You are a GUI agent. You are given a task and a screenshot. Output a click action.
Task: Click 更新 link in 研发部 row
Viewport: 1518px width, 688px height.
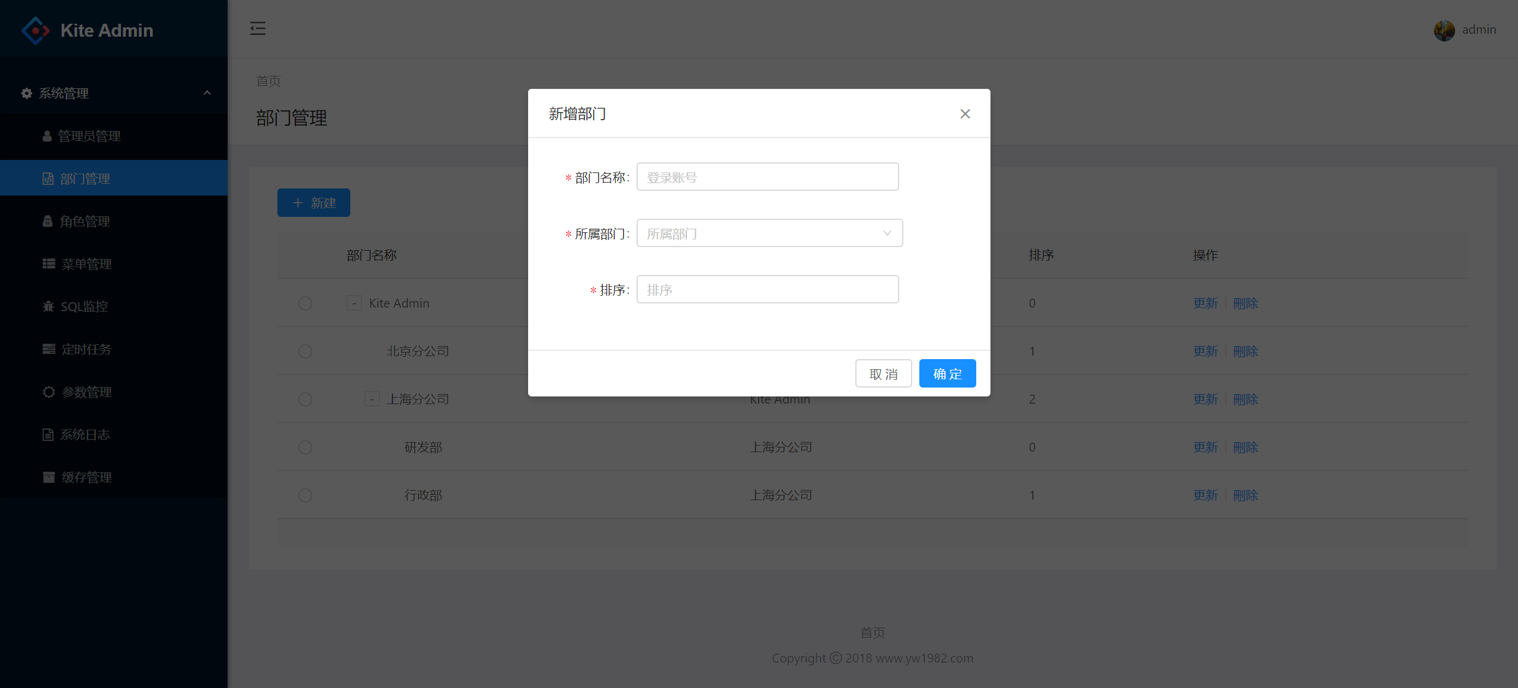(x=1205, y=447)
